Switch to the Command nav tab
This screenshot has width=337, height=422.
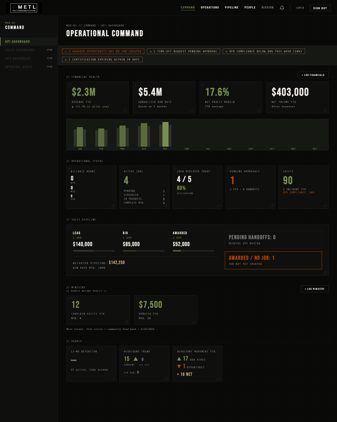tap(188, 8)
